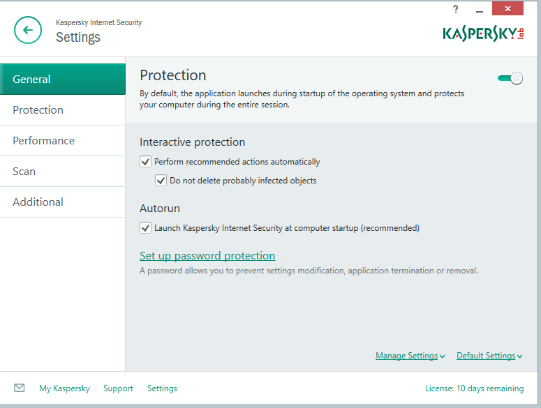
Task: Click the back arrow button
Action: [x=28, y=30]
